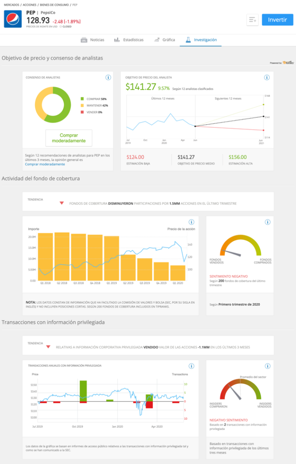Image resolution: width=296 pixels, height=464 pixels.
Task: Click the Q1 2018 bar in hedge fund chart
Action: (46, 257)
